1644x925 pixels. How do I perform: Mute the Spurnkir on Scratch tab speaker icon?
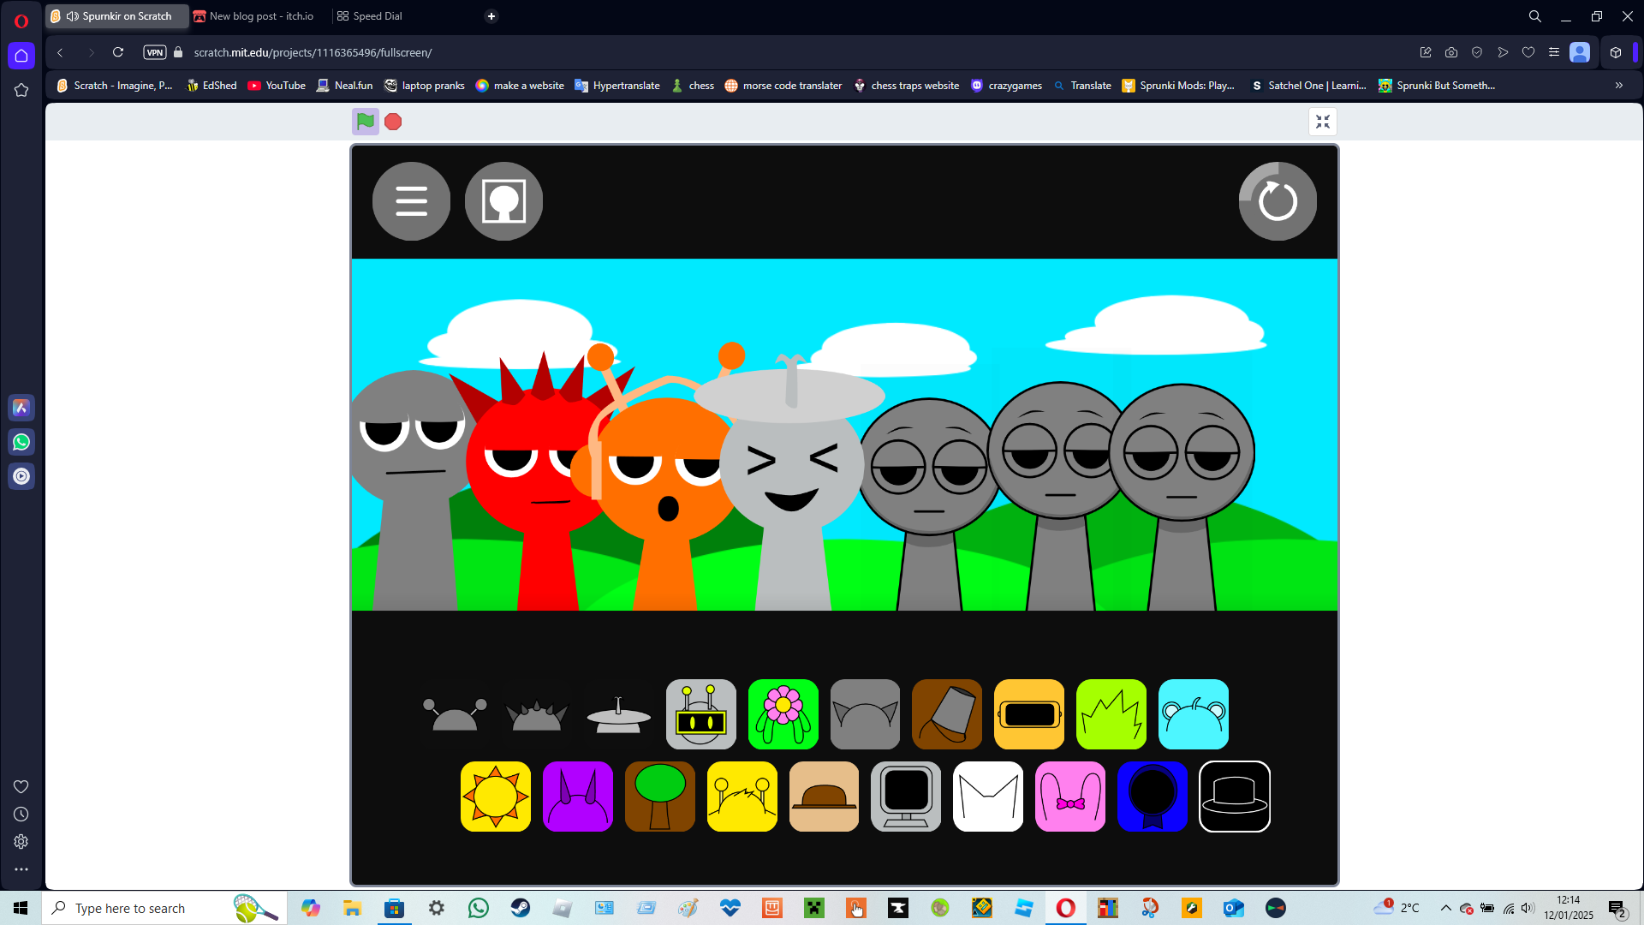(x=72, y=15)
